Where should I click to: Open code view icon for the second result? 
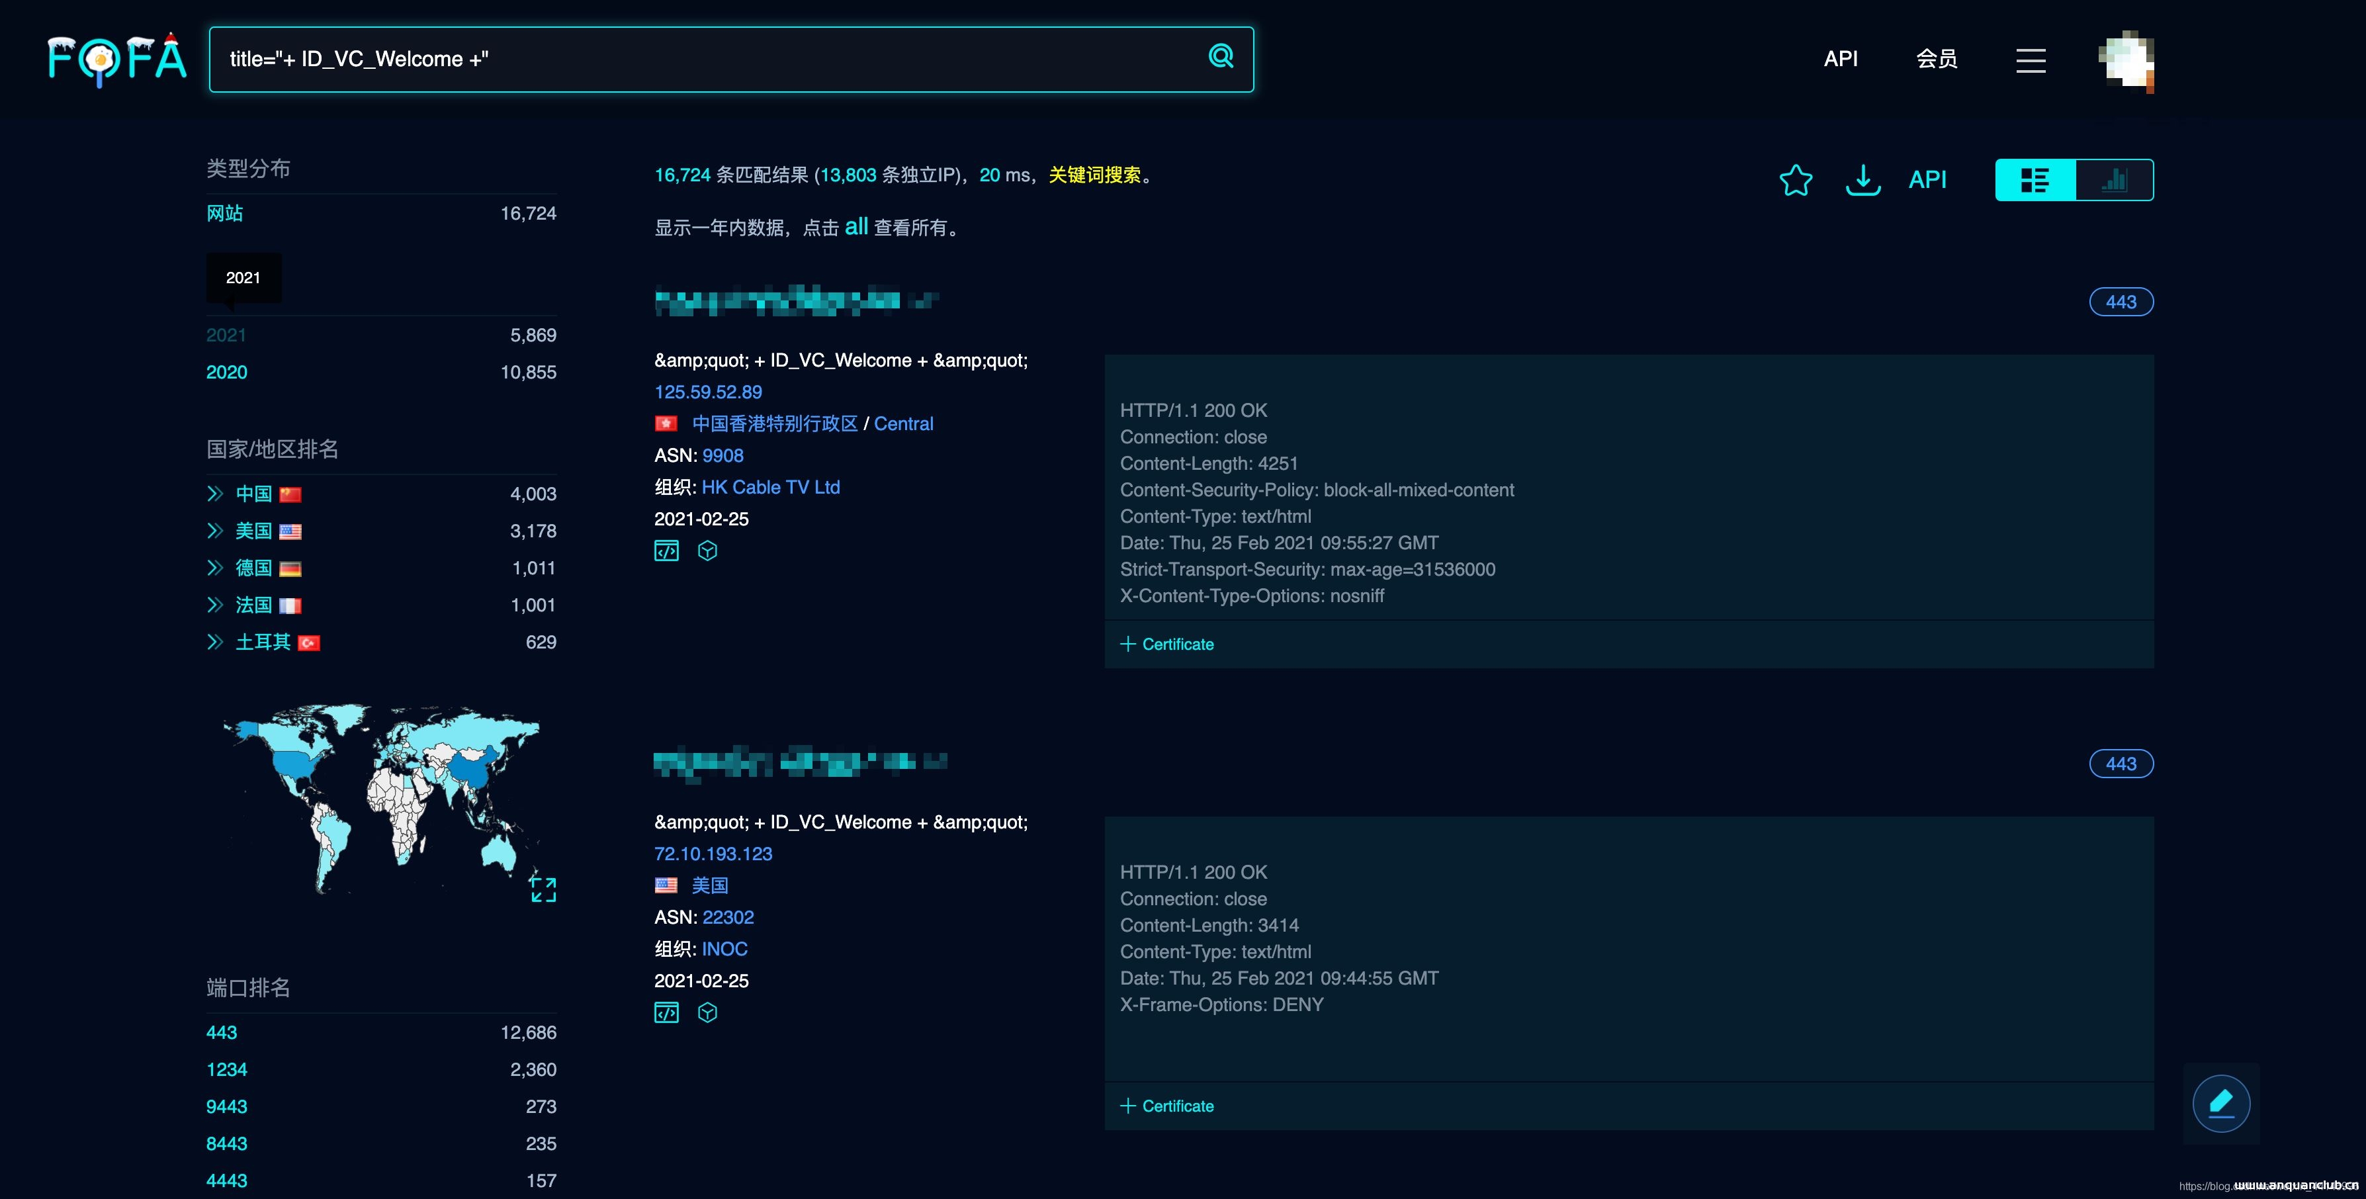[667, 1012]
